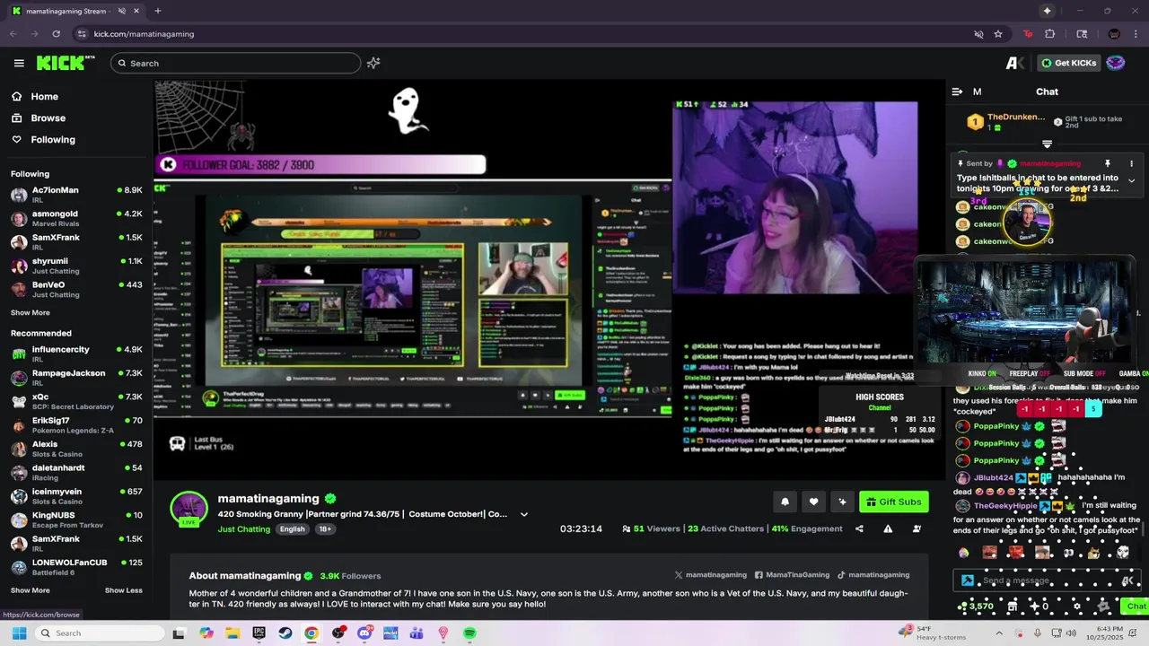Open channel points 3,570 balance
Viewport: 1149px width, 646px height.
[976, 607]
